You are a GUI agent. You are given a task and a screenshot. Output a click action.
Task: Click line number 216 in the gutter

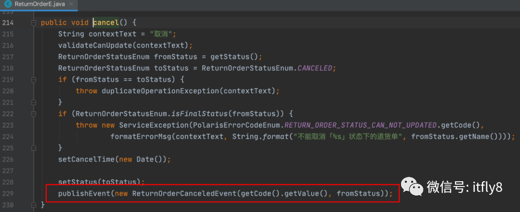point(8,45)
